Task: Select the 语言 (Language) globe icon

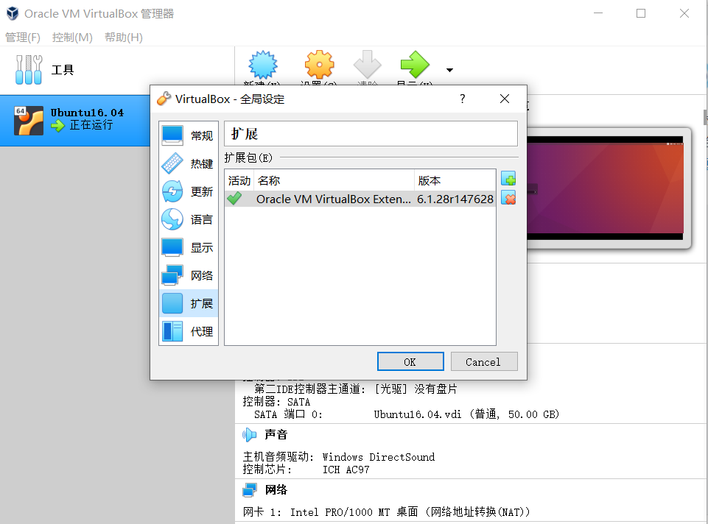Action: pyautogui.click(x=172, y=219)
